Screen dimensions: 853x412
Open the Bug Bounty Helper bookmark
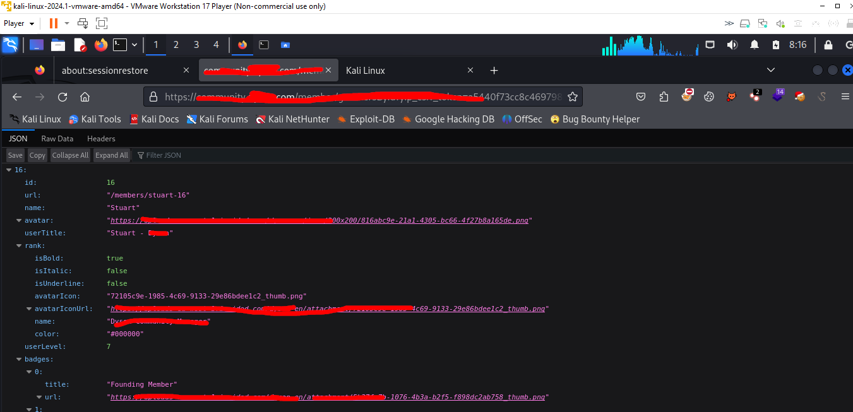pyautogui.click(x=594, y=119)
